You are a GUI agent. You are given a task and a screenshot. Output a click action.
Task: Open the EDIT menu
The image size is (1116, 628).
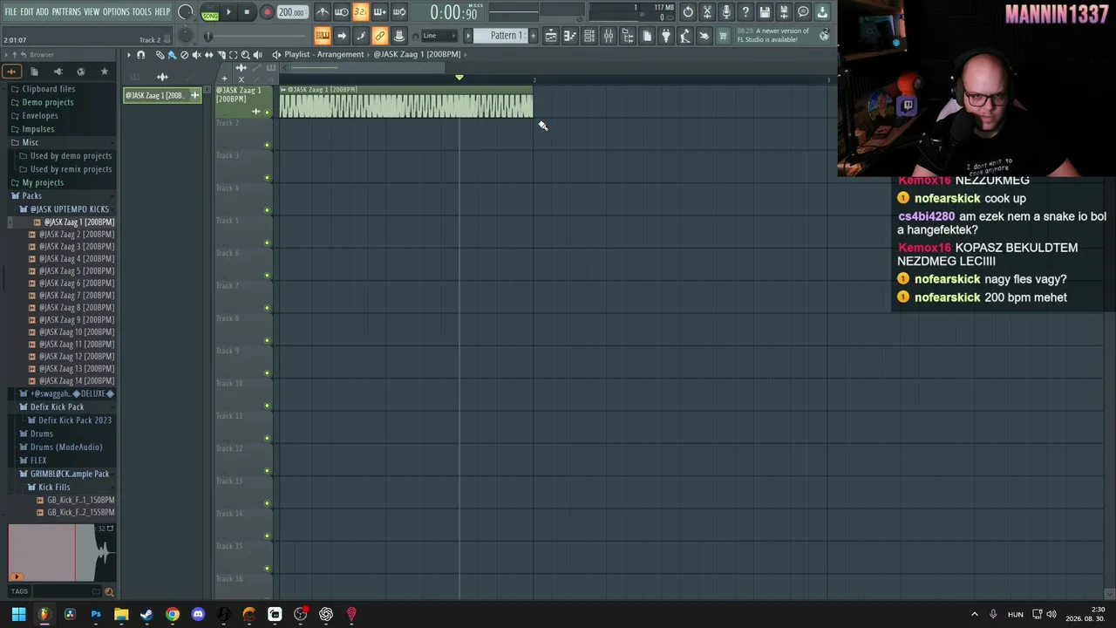[x=27, y=12]
